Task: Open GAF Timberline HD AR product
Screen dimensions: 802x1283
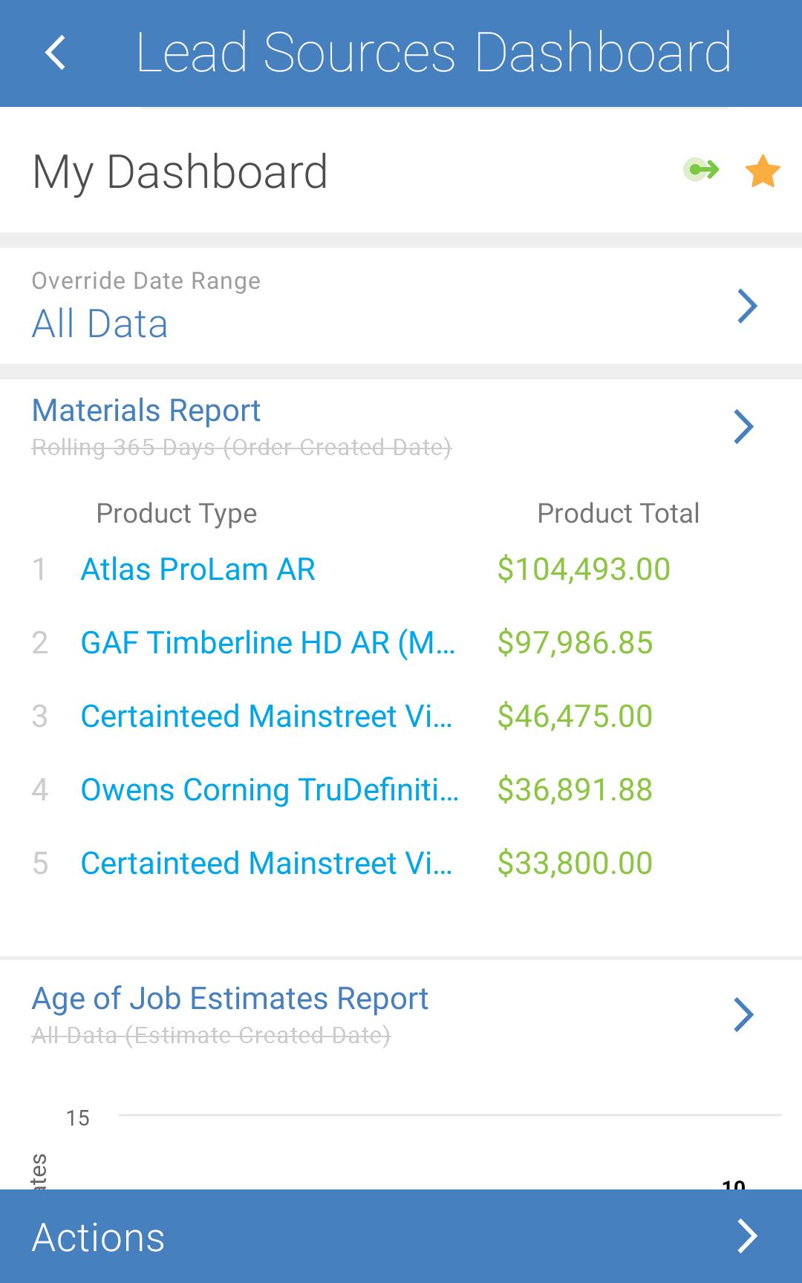Action: 268,643
